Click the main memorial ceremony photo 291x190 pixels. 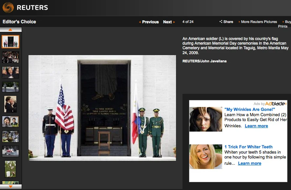102,108
